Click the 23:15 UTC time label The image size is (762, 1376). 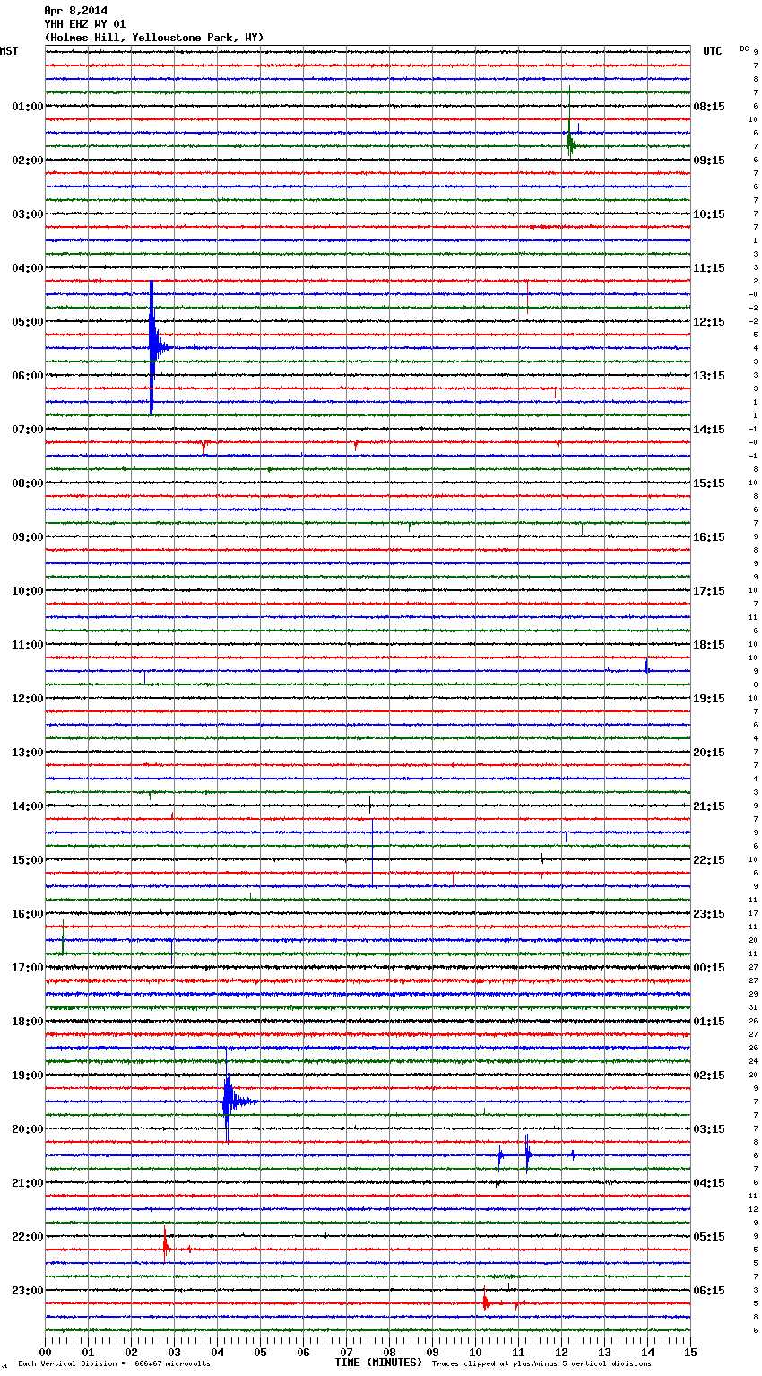tap(709, 914)
